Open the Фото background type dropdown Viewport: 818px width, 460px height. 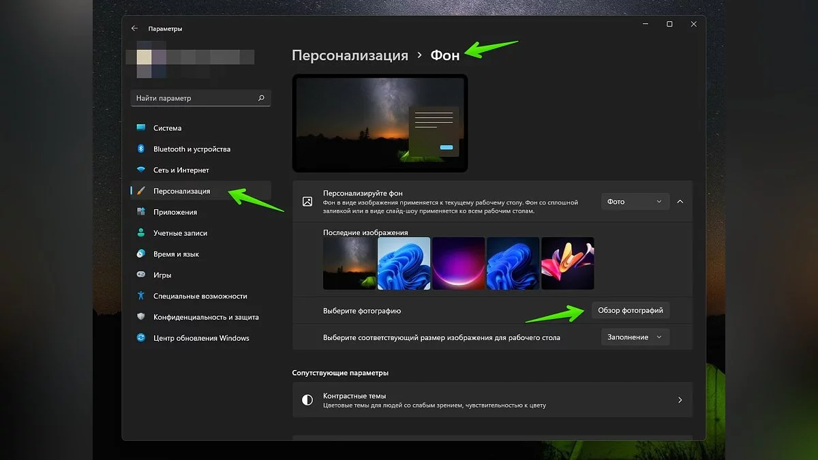point(635,202)
